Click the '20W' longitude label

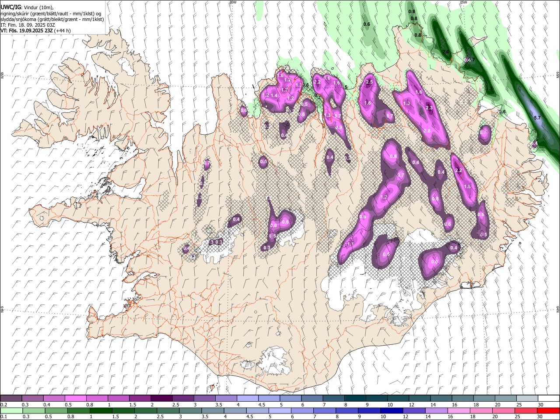click(232, 2)
